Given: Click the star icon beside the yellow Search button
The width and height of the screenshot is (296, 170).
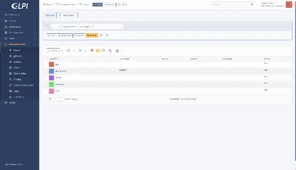Looking at the screenshot, I should pyautogui.click(x=101, y=35).
